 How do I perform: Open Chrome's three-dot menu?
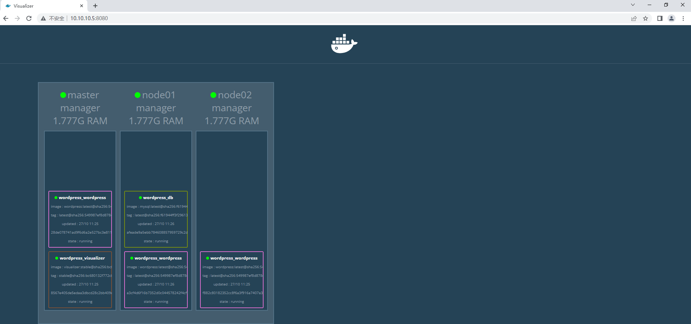pos(683,18)
